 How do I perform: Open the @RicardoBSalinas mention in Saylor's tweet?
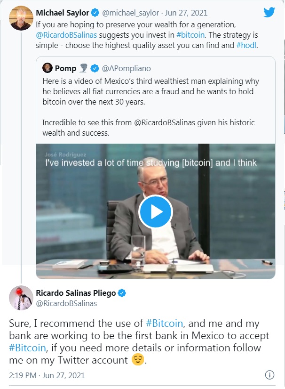(66, 35)
